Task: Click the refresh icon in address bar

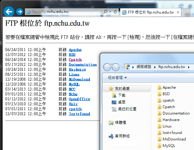Action: [115, 12]
